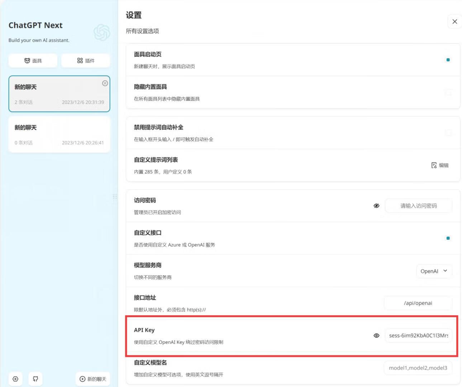
Task: Open the GitHub icon link
Action: coord(35,379)
